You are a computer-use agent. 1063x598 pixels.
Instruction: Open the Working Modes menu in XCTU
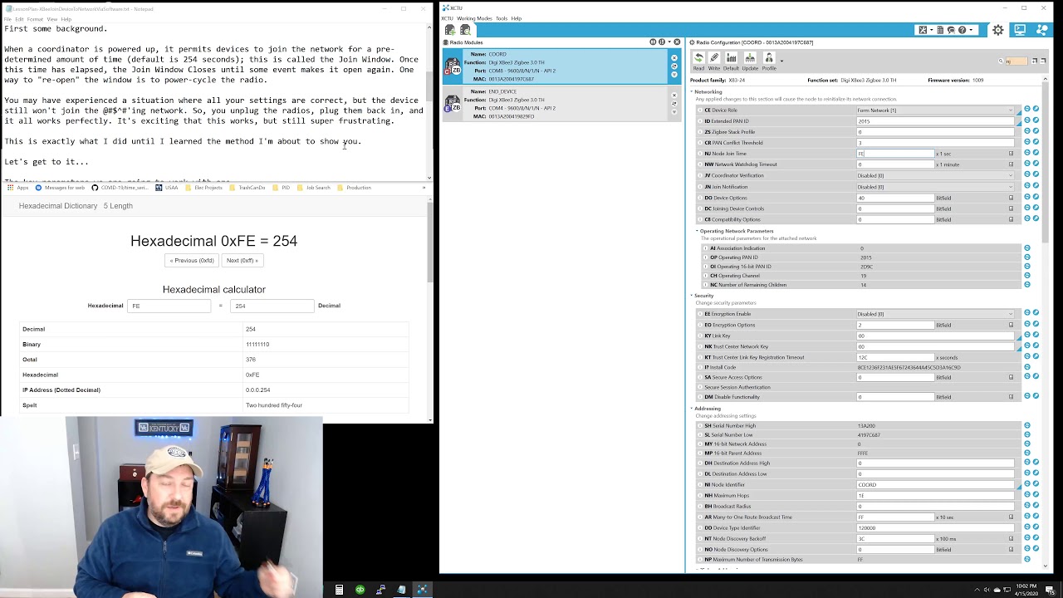point(474,18)
